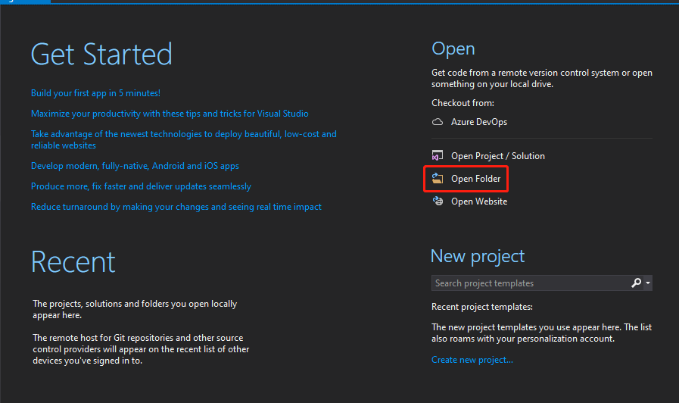Click the Azure DevOps cloud icon
This screenshot has height=403, width=679.
click(x=438, y=122)
